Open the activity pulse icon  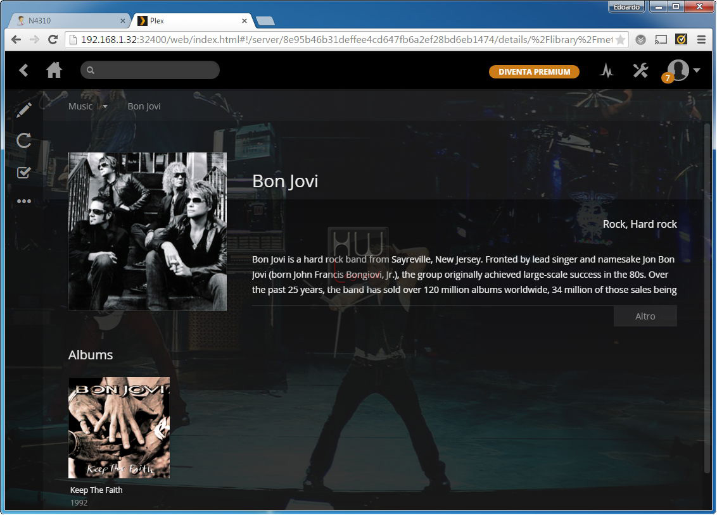[607, 71]
